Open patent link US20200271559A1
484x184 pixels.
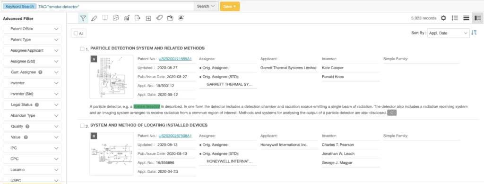pos(175,59)
